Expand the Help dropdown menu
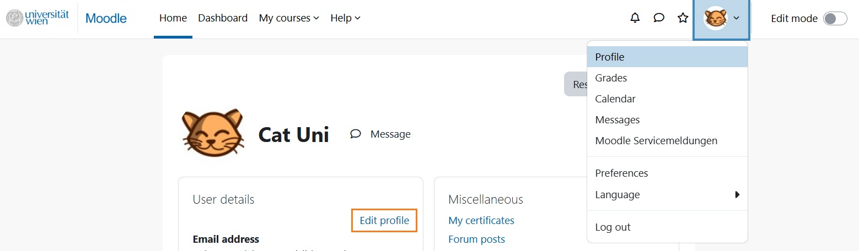The image size is (859, 251). [x=345, y=18]
